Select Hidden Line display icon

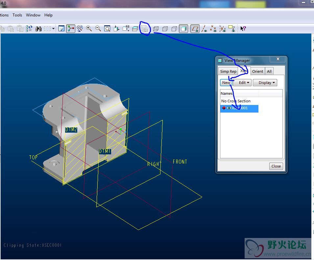pyautogui.click(x=165, y=29)
